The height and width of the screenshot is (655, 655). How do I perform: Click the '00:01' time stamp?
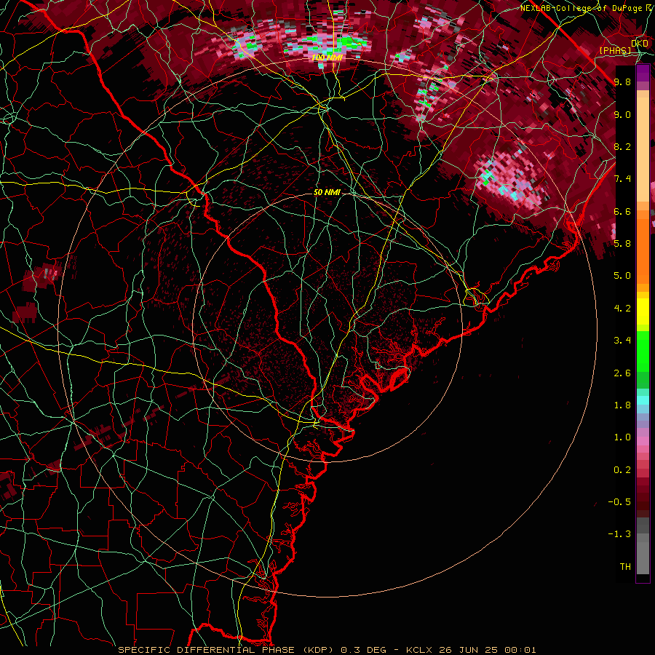coord(522,650)
